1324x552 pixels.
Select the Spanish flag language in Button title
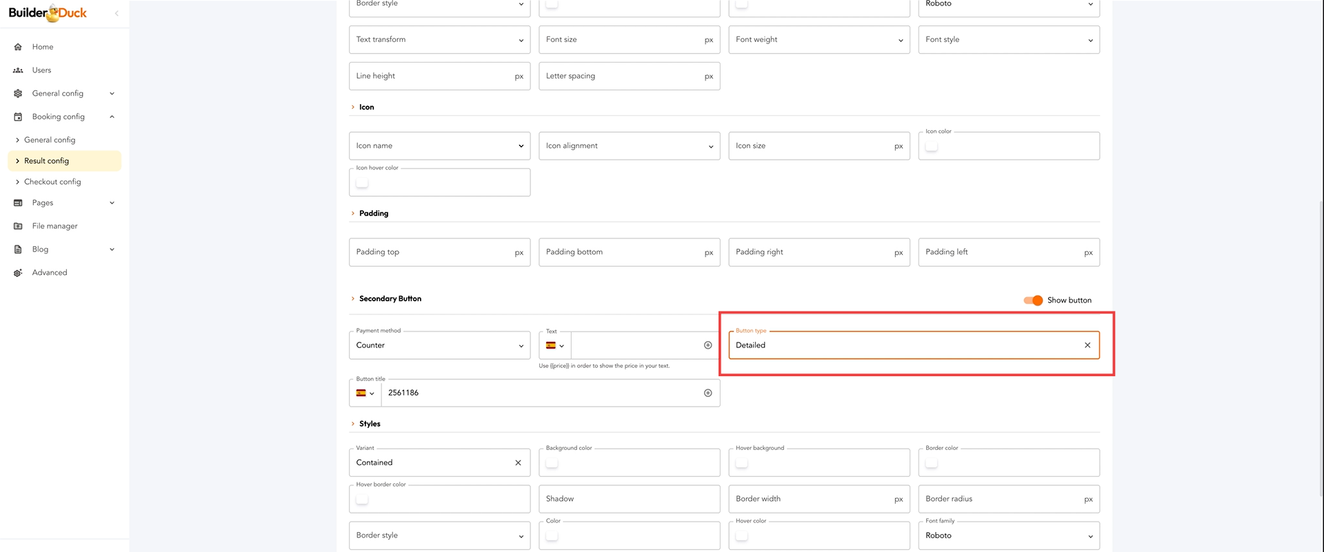pyautogui.click(x=365, y=393)
